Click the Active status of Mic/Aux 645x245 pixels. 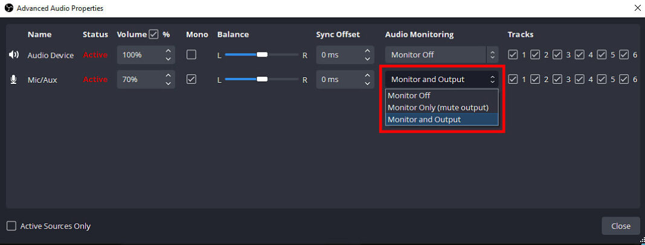[x=95, y=80]
